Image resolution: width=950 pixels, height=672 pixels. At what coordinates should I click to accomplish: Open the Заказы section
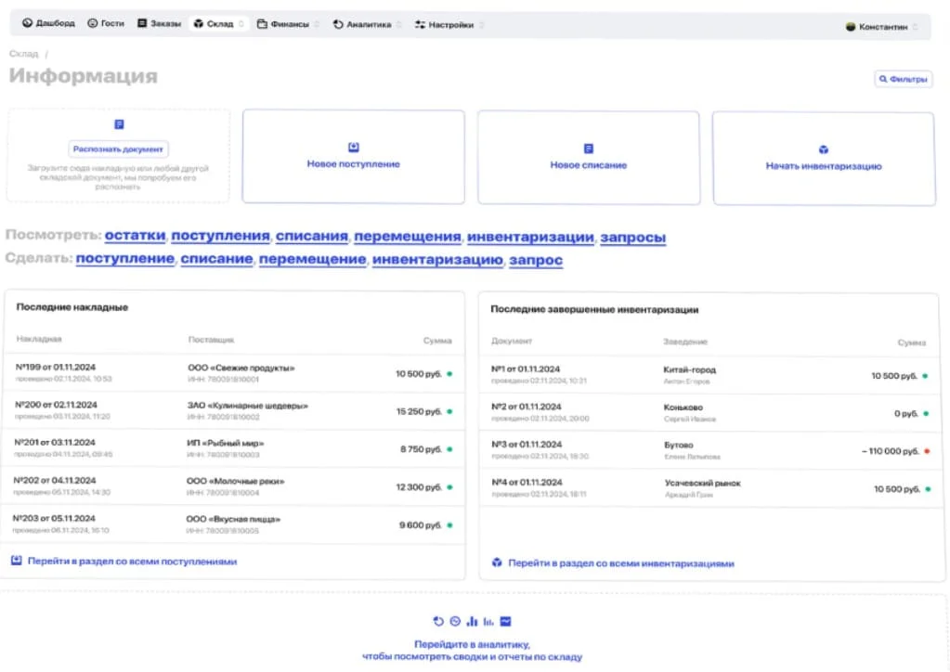click(x=160, y=23)
